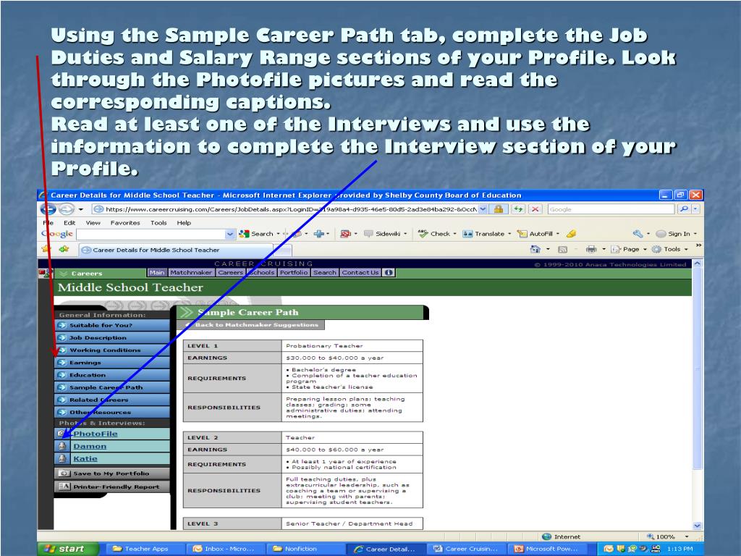Open the Suitable for You? section
This screenshot has width=741, height=556.
click(x=112, y=325)
